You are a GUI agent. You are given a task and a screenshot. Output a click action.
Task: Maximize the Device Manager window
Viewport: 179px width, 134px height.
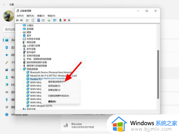click(x=147, y=11)
